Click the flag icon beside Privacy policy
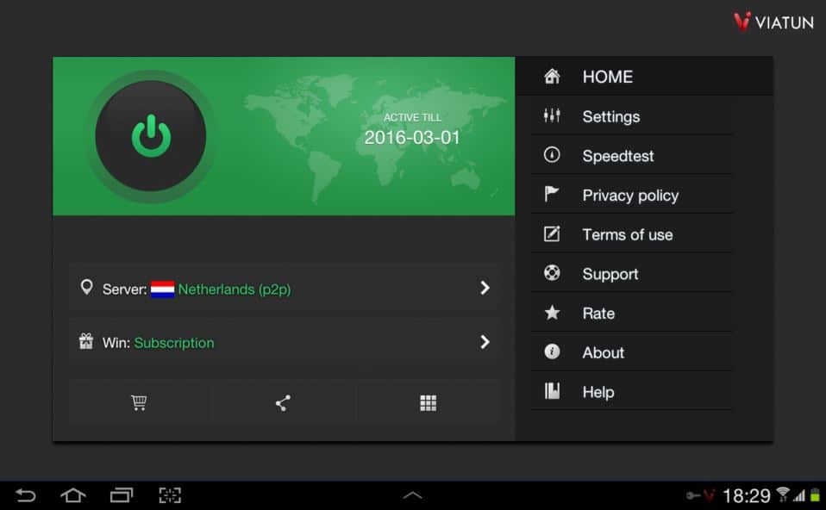This screenshot has width=826, height=510. tap(552, 194)
